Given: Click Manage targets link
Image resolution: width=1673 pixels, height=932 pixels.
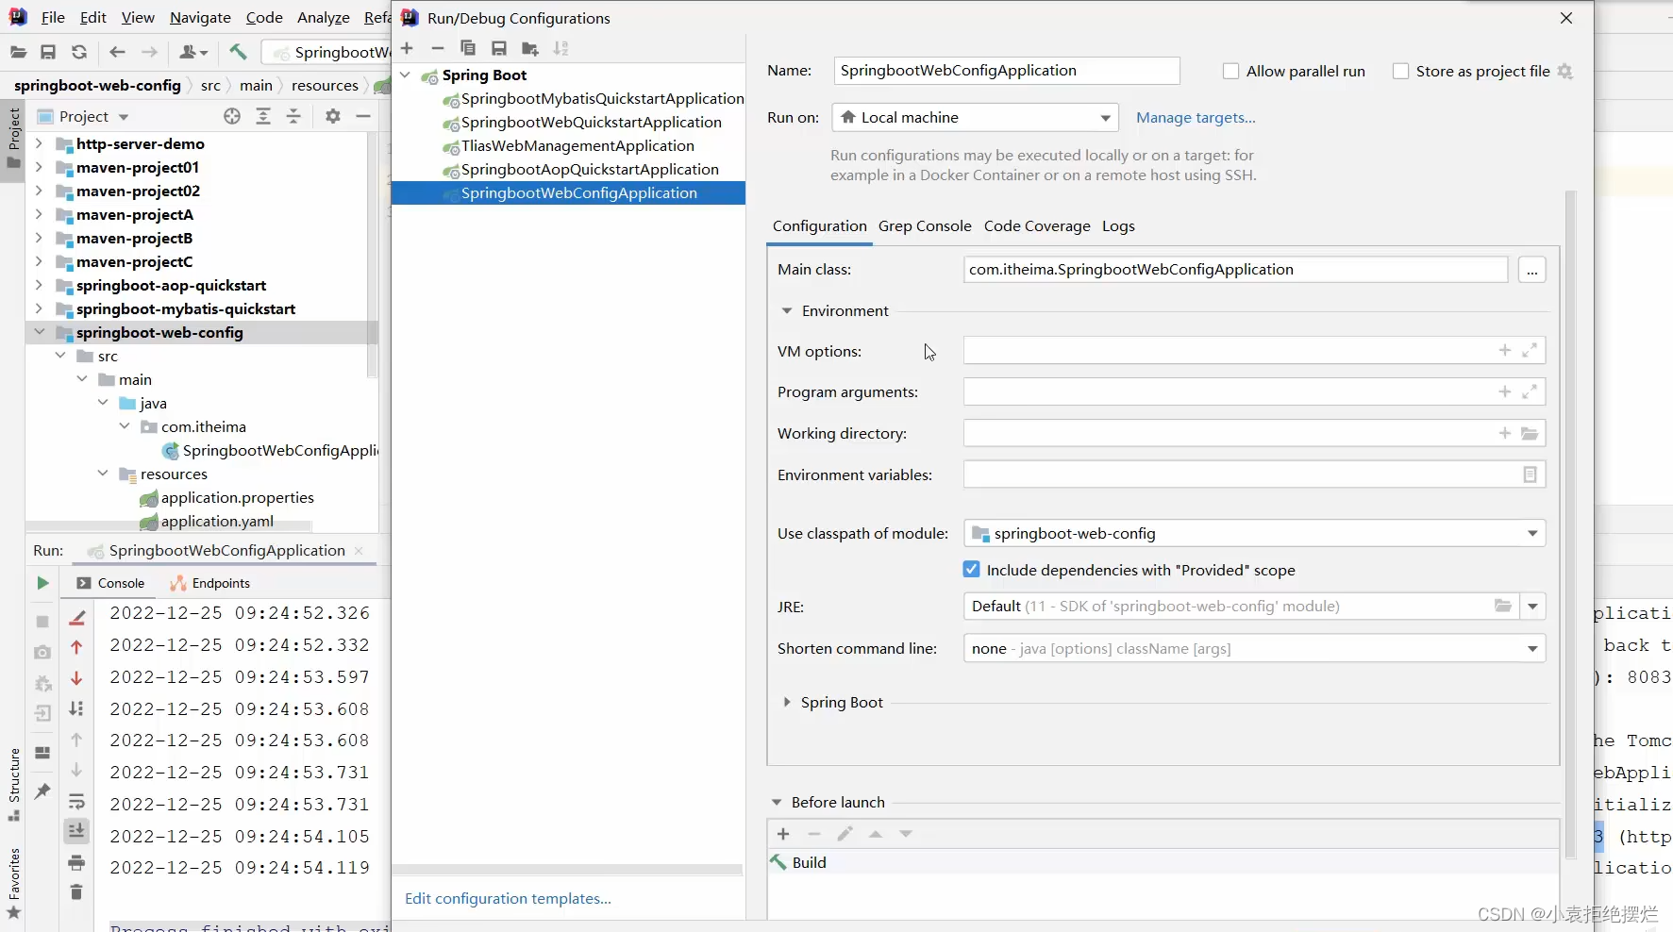Looking at the screenshot, I should (x=1196, y=118).
